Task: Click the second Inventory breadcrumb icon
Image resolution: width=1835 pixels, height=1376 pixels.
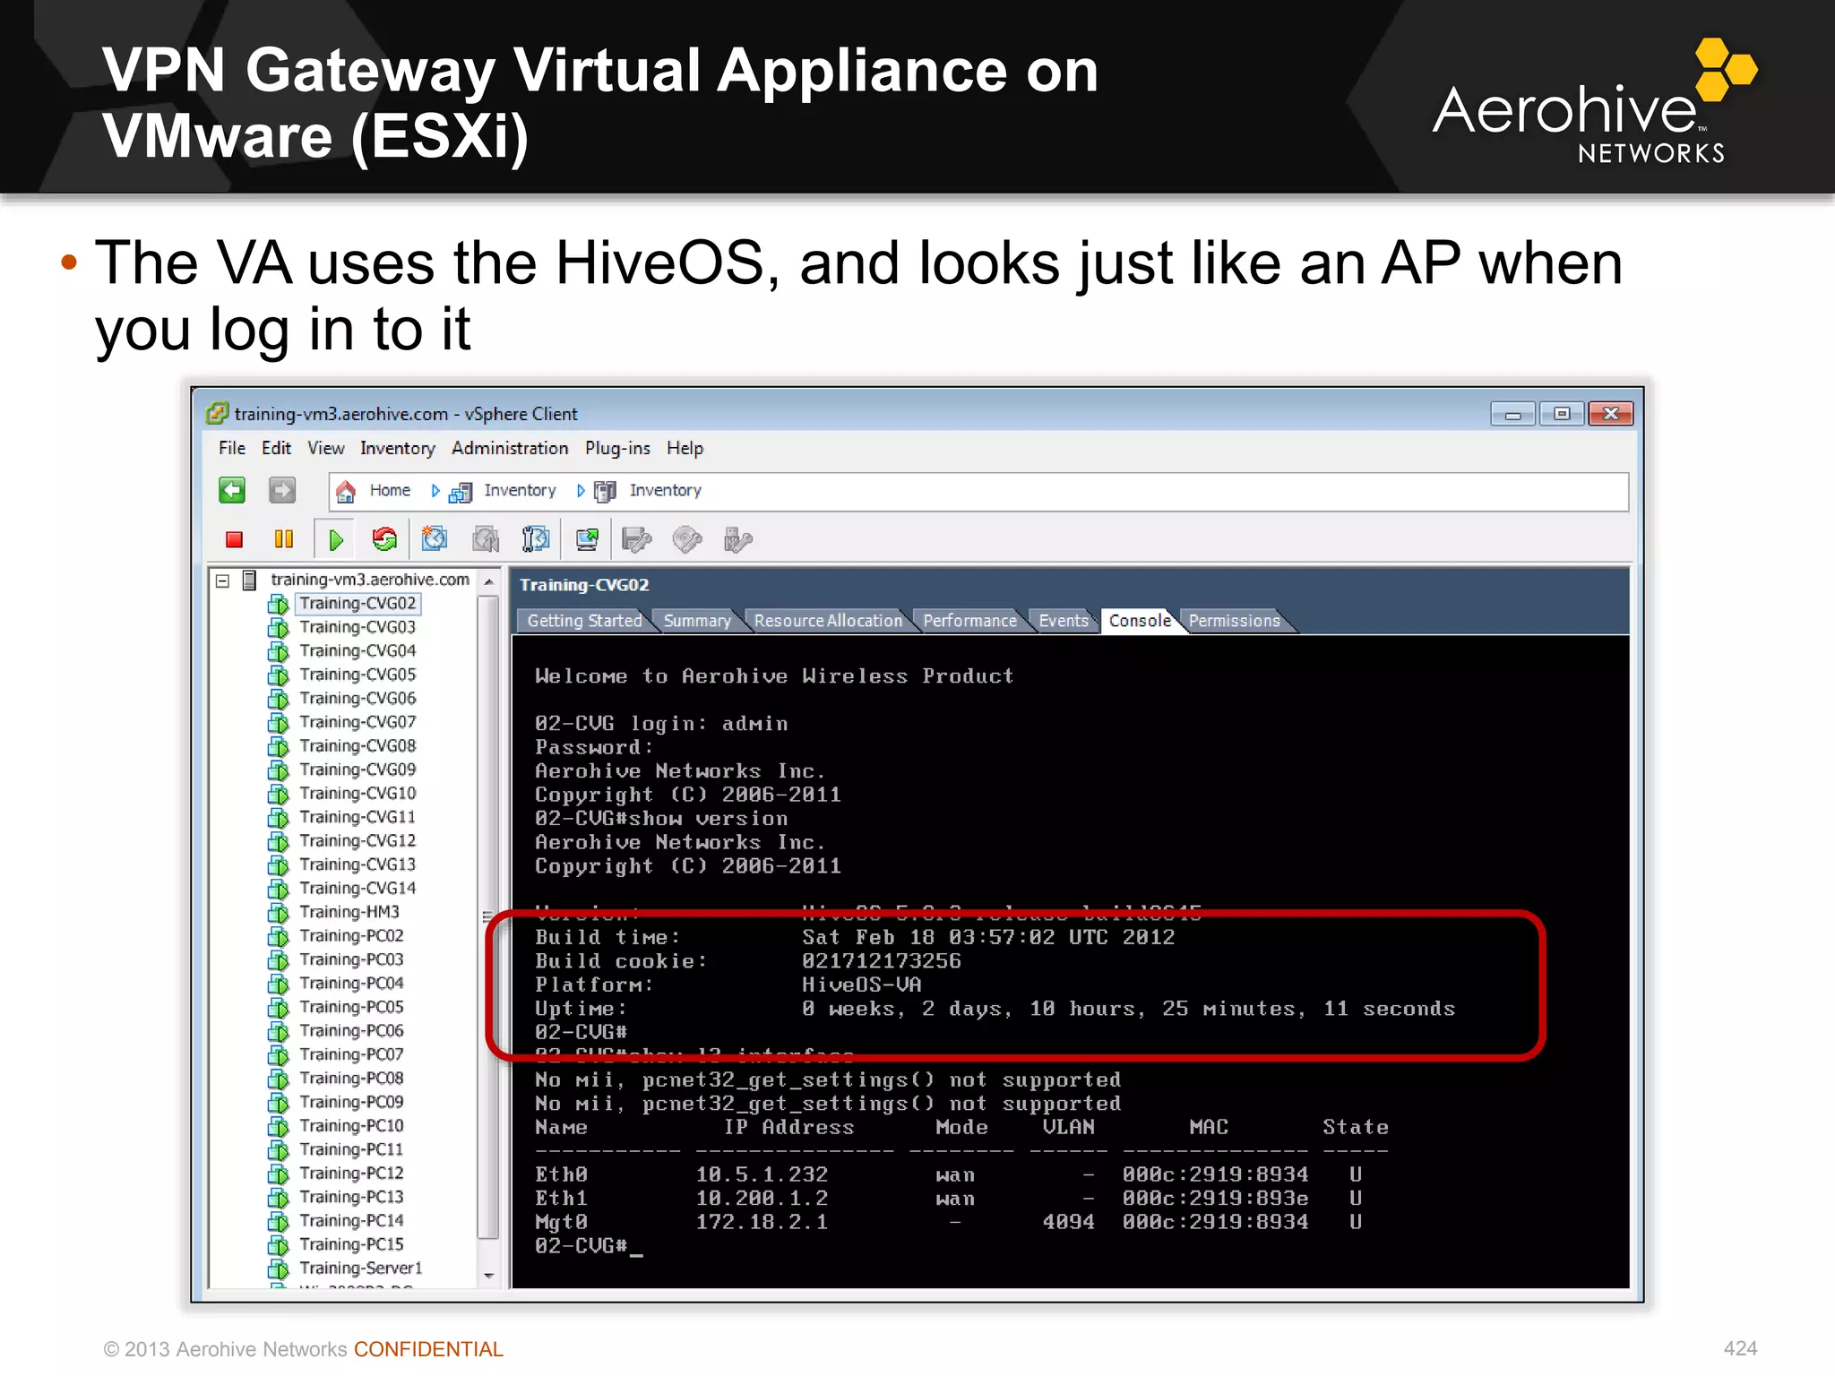Action: 606,491
